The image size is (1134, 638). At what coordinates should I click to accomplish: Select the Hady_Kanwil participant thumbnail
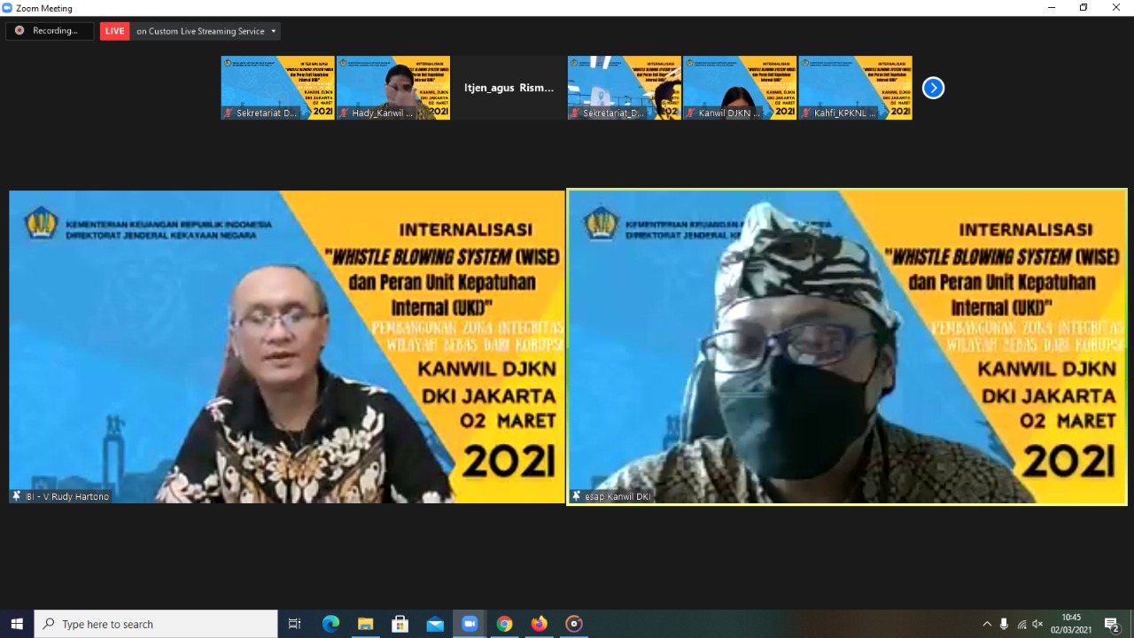tap(393, 88)
